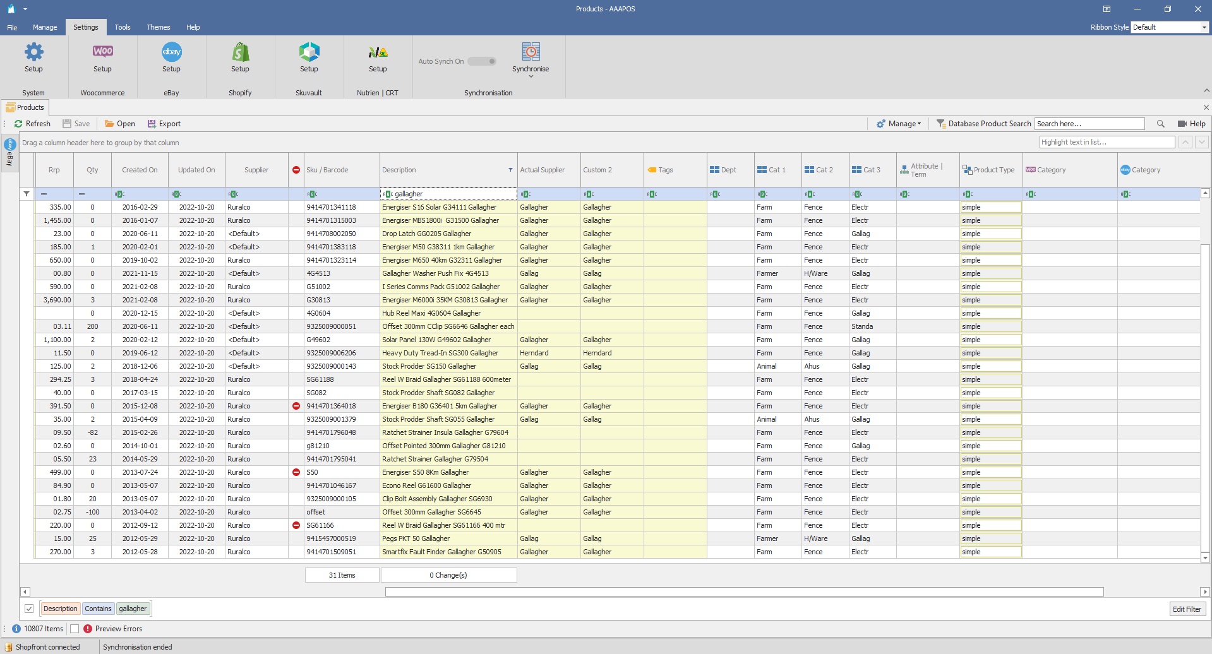Click the Contains filter operator
Image resolution: width=1212 pixels, height=654 pixels.
[98, 609]
